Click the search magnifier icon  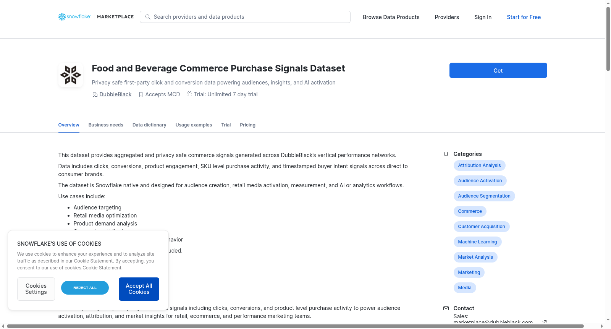148,17
